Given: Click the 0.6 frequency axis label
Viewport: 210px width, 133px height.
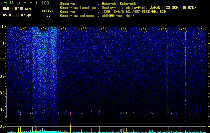Looking at the screenshot, I should [3, 126].
